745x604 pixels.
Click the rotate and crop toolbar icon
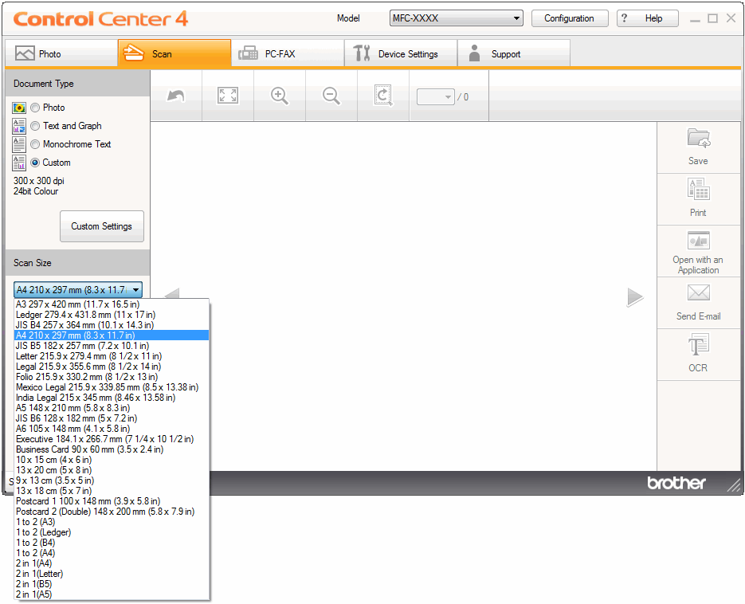coord(383,96)
